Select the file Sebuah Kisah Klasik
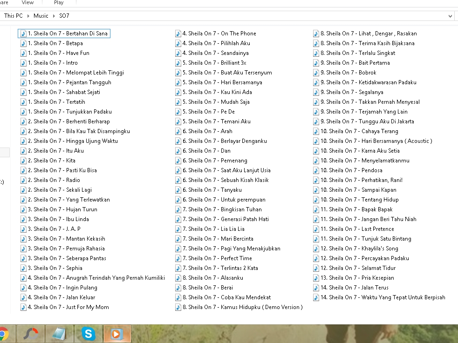This screenshot has height=343, width=458. [222, 180]
